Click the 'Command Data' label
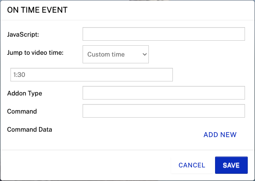 [29, 129]
